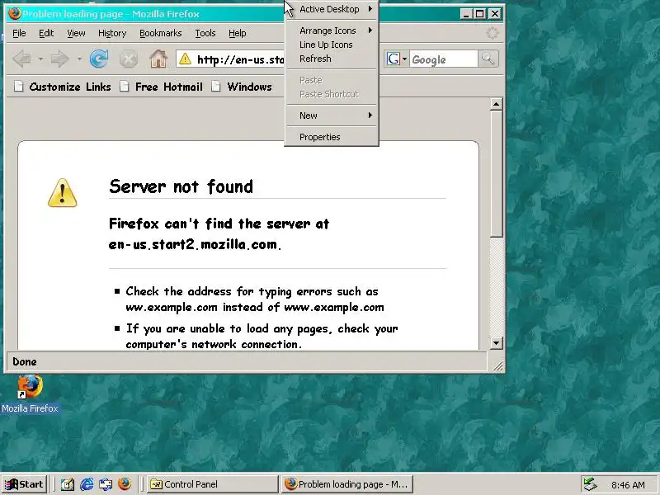Click the scroll up arrow on page scrollbar
660x495 pixels.
tap(497, 104)
